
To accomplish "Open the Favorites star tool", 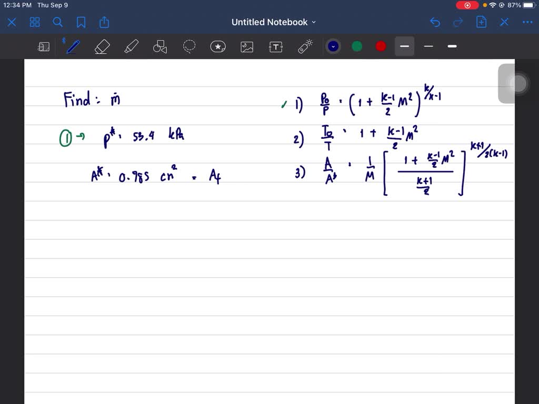I will tap(218, 46).
